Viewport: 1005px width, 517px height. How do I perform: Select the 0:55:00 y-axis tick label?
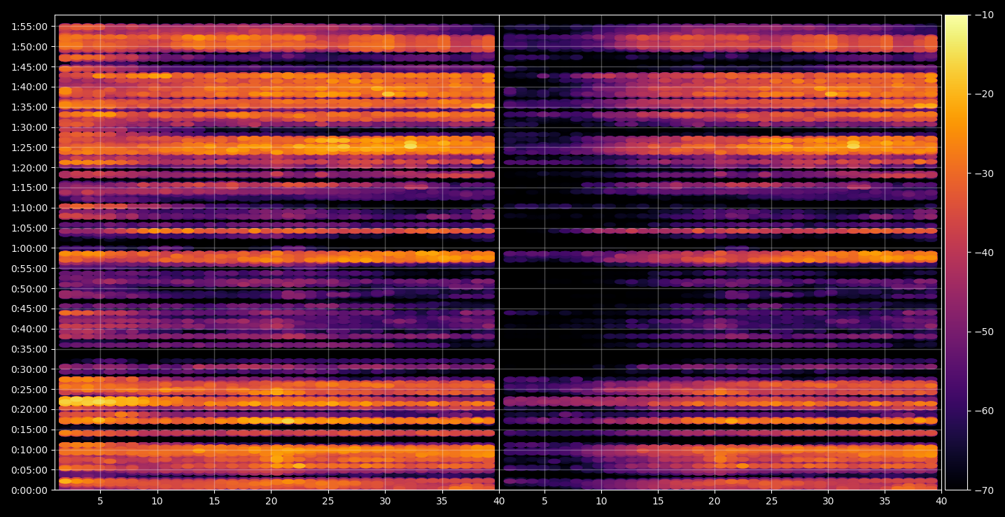[x=29, y=269]
